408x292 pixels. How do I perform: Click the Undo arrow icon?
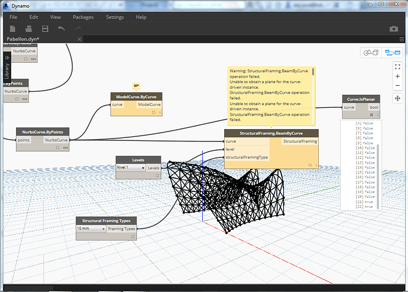pos(61,28)
